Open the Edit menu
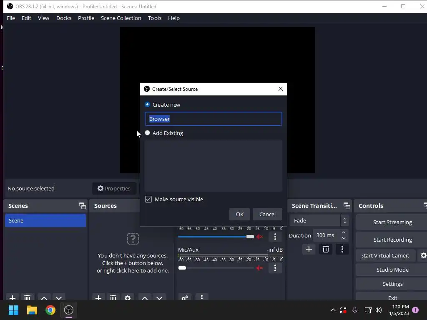427x320 pixels. point(26,18)
